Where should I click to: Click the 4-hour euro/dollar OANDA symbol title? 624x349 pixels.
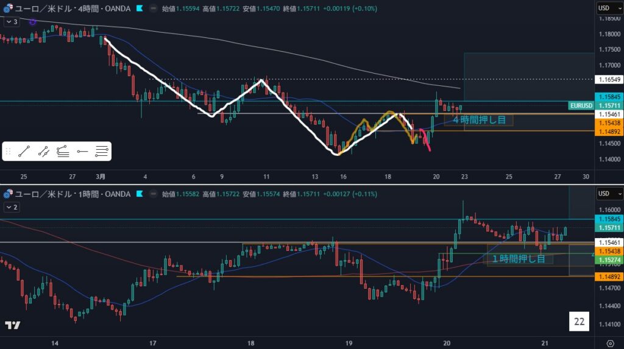tap(73, 9)
